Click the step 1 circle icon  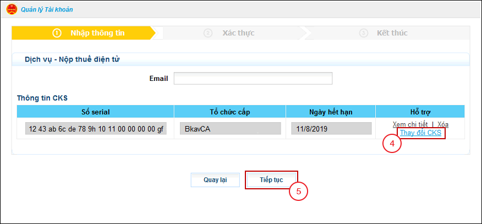(57, 33)
